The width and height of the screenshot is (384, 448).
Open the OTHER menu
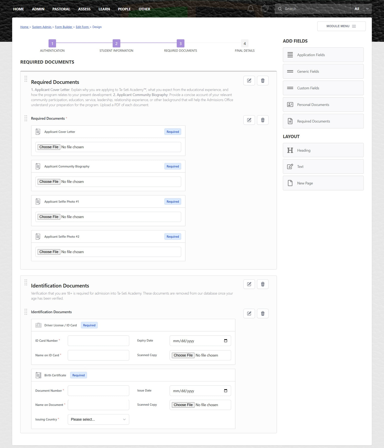pyautogui.click(x=144, y=9)
